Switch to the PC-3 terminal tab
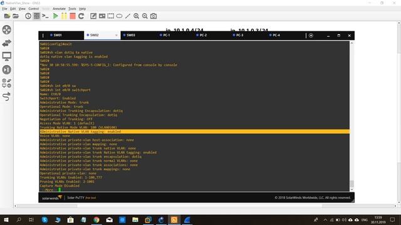The height and width of the screenshot is (225, 401). click(248, 35)
